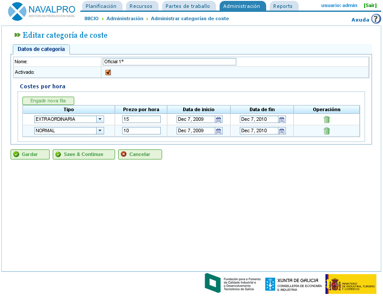Log out using the Saír link
Viewport: 383px width, 297px height.
370,5
